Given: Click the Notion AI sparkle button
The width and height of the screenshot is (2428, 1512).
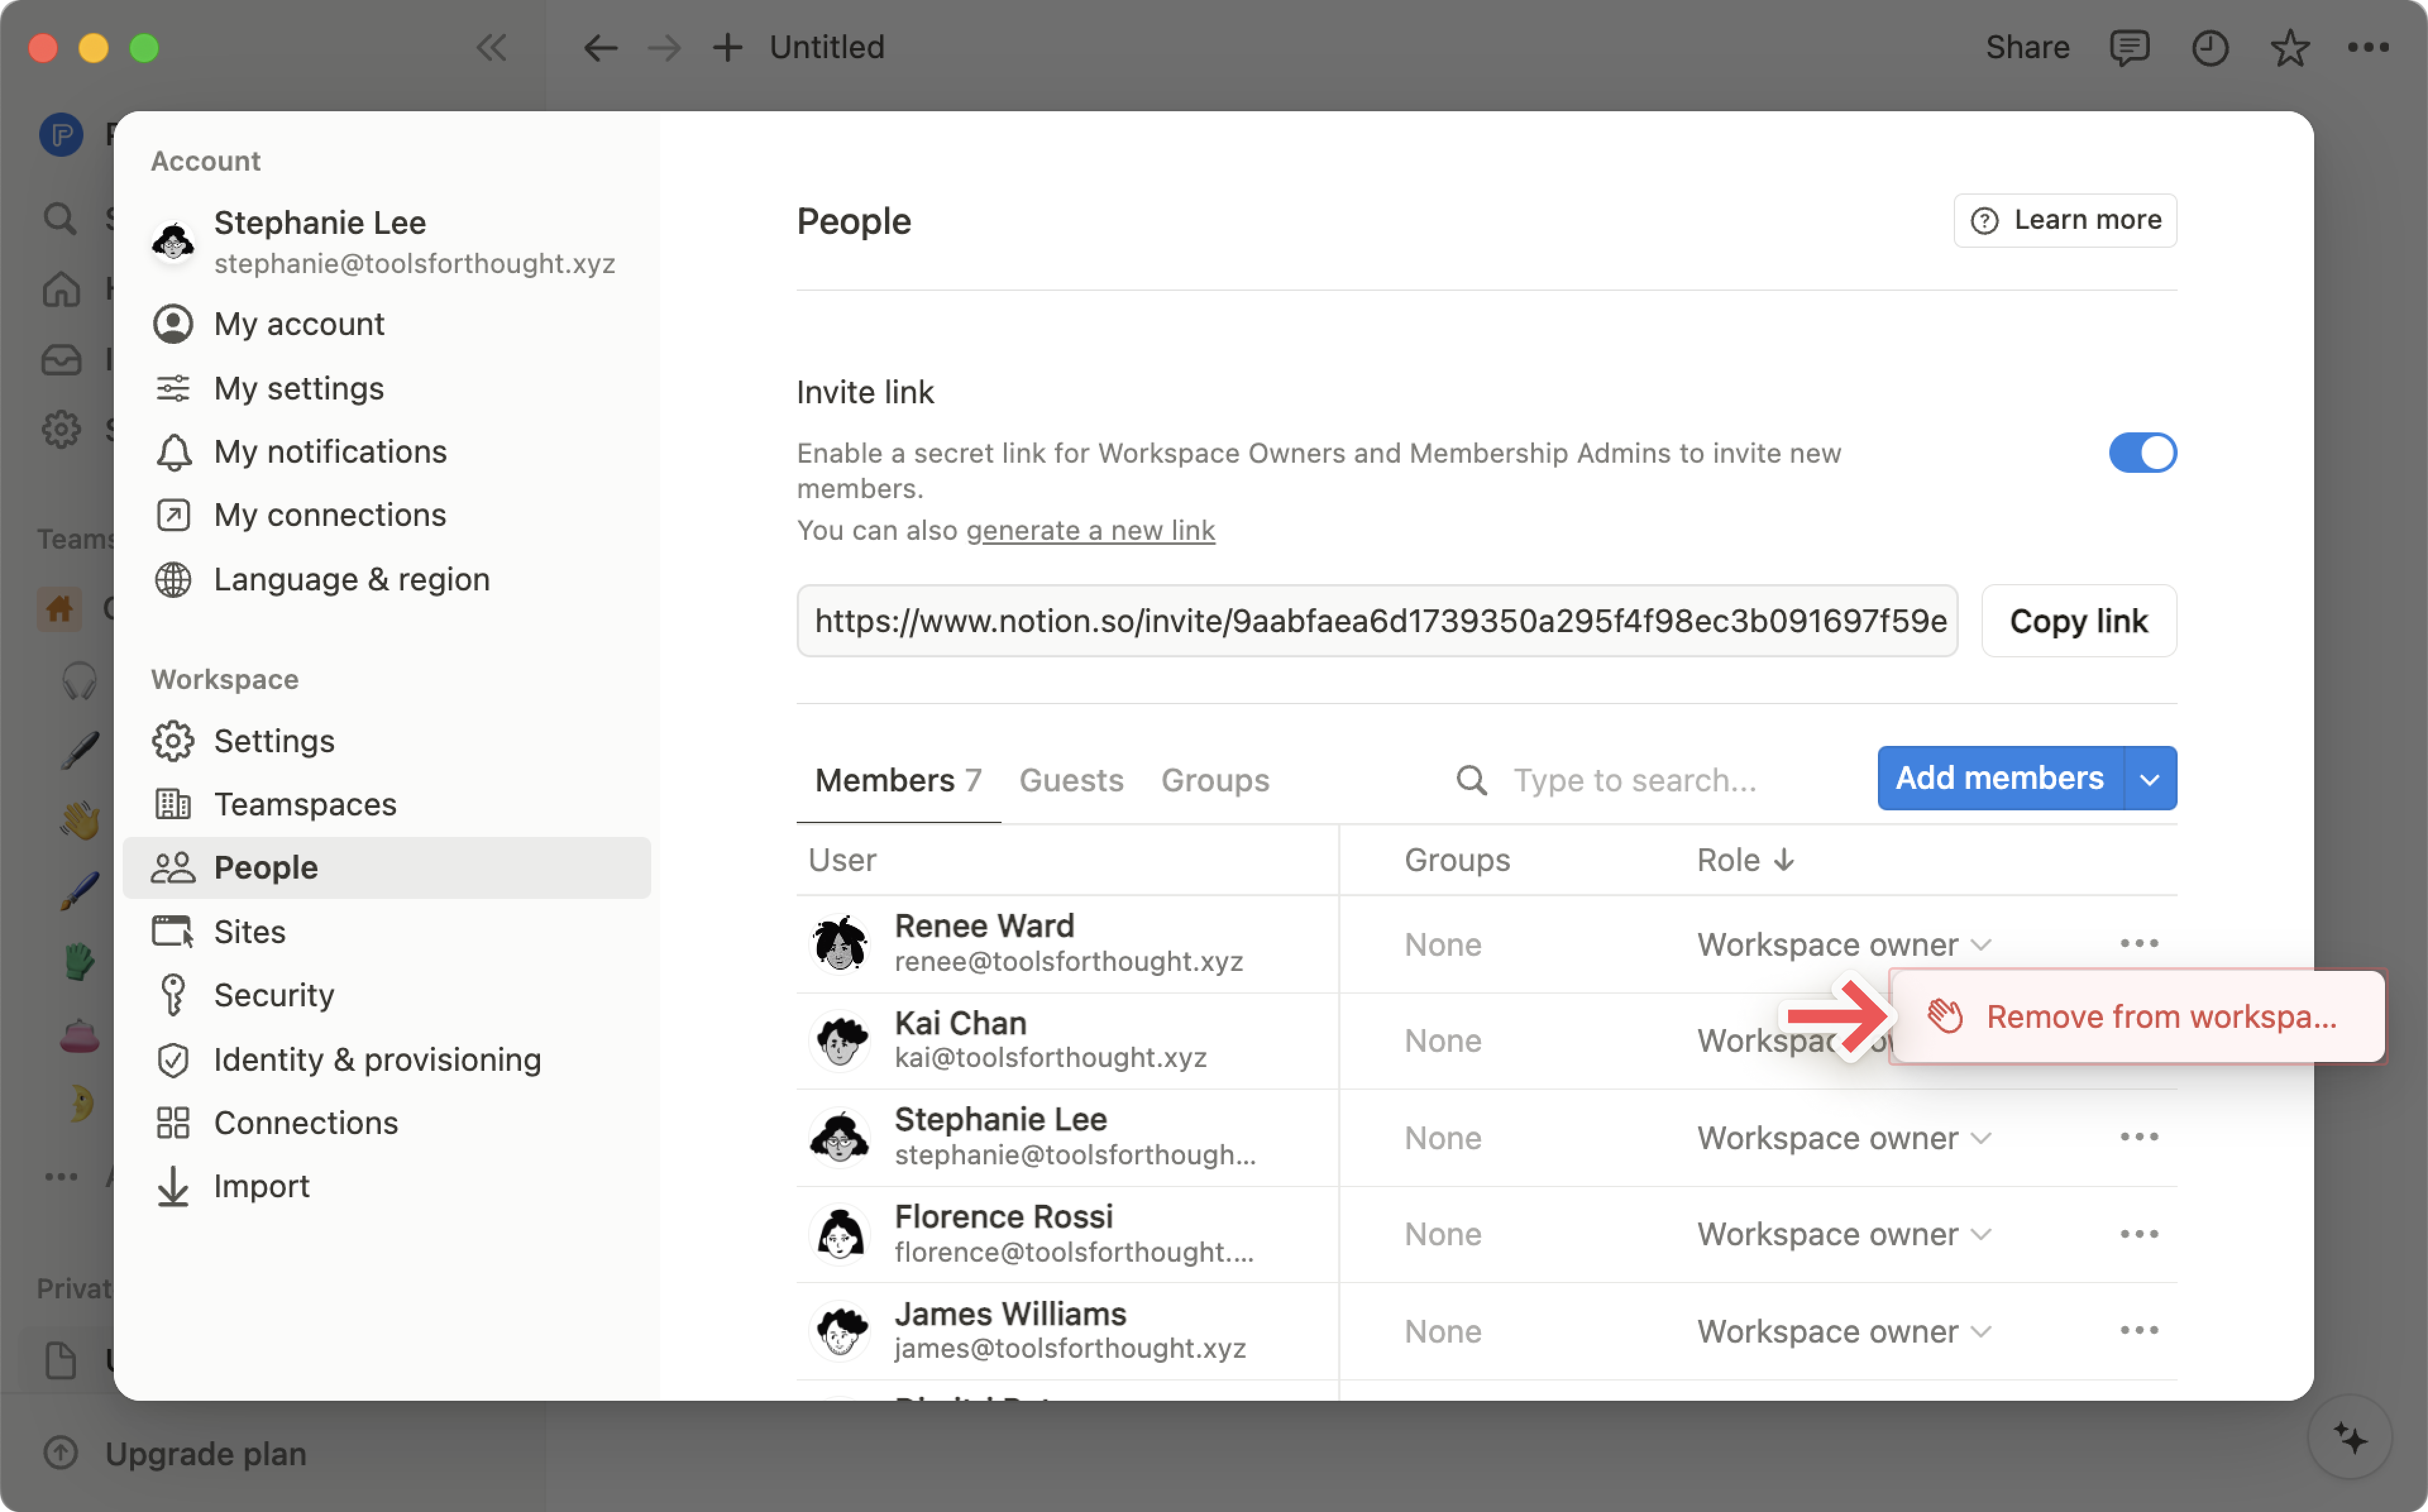Looking at the screenshot, I should click(2349, 1438).
